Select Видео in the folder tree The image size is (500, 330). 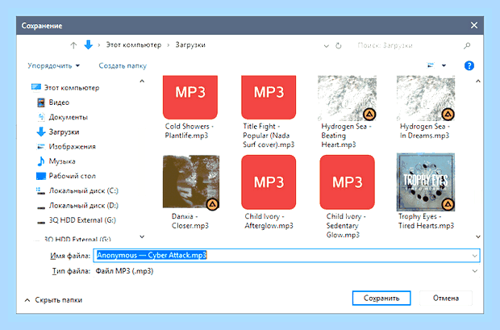[x=59, y=102]
